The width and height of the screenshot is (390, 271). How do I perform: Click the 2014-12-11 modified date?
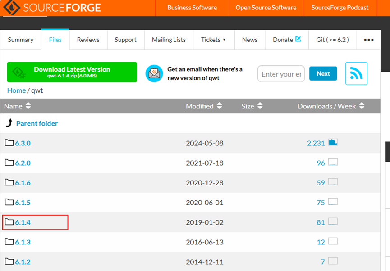pyautogui.click(x=205, y=262)
